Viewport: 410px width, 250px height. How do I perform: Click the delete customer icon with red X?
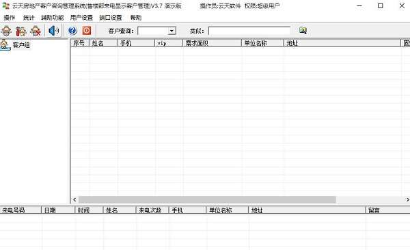36,31
